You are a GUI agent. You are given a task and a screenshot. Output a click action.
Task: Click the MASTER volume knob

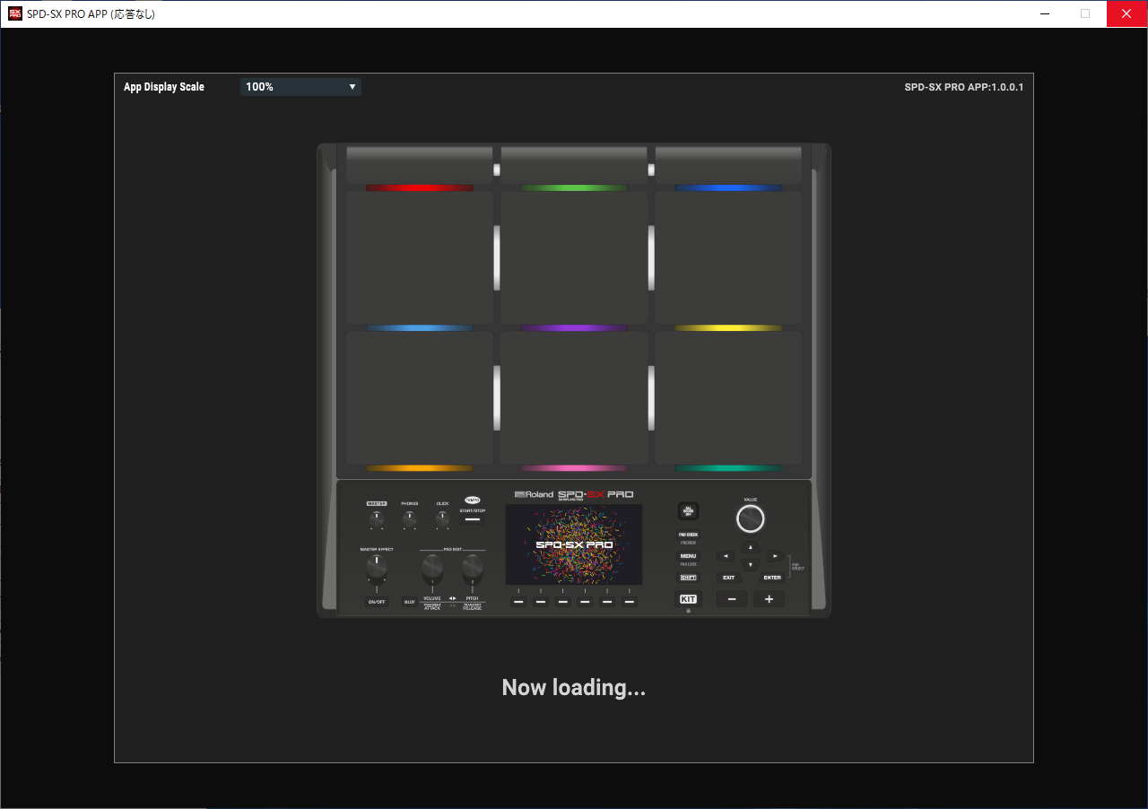(377, 519)
